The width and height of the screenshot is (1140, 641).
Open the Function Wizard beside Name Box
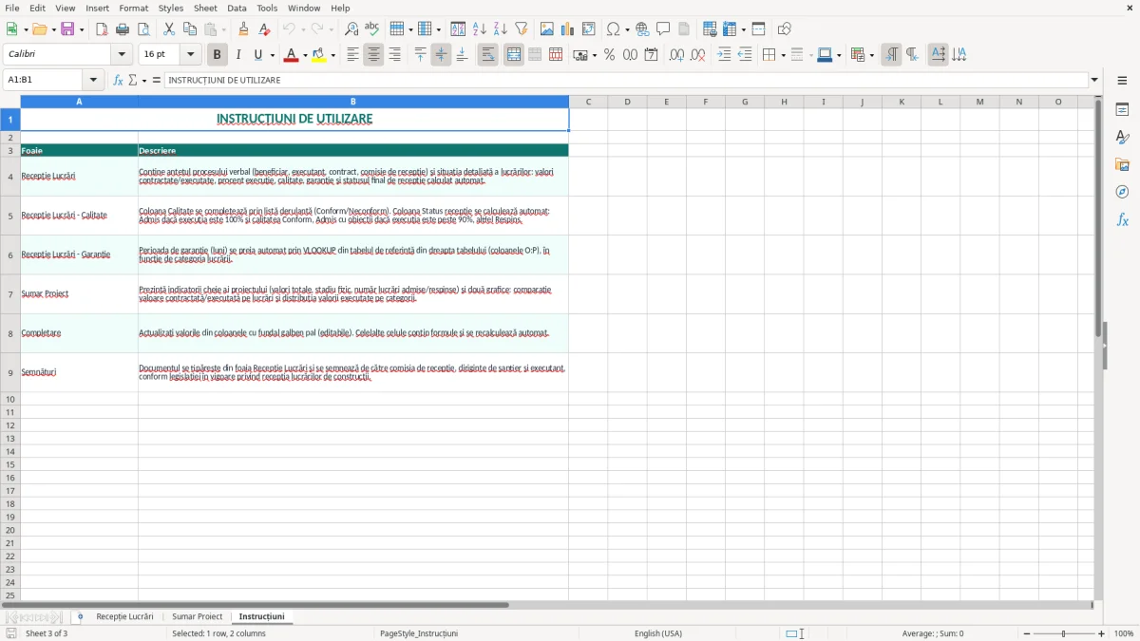point(118,81)
